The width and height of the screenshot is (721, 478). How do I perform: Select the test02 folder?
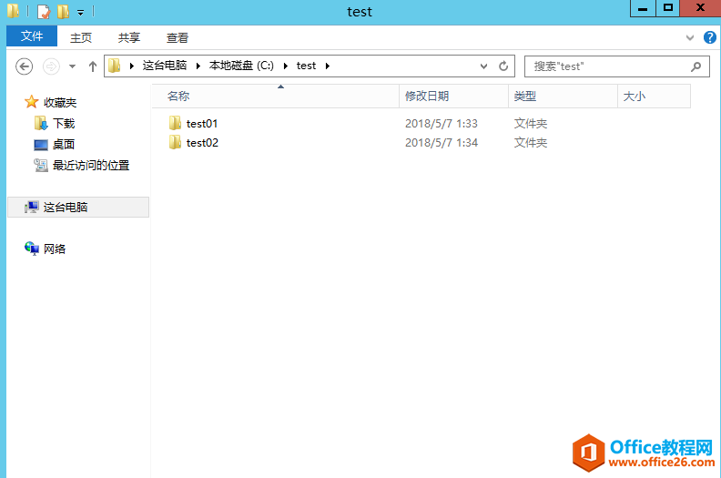coord(202,143)
